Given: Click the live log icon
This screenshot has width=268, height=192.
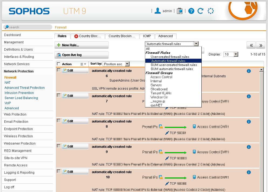Looking at the screenshot, I should [59, 55].
